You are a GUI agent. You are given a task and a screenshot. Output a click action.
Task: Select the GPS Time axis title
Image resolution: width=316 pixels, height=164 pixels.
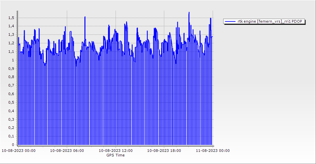click(x=116, y=155)
